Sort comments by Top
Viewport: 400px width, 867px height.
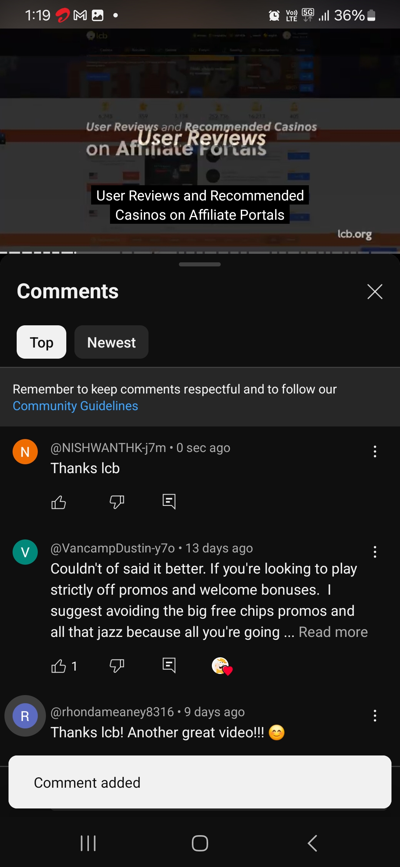[41, 342]
